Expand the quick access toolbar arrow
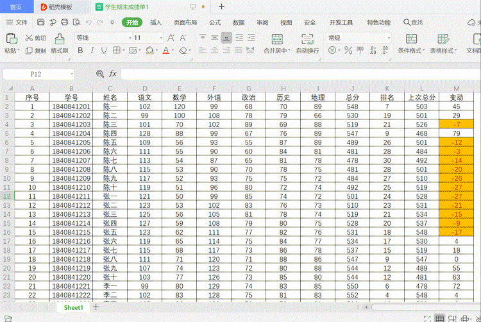The height and width of the screenshot is (322, 481). point(112,22)
